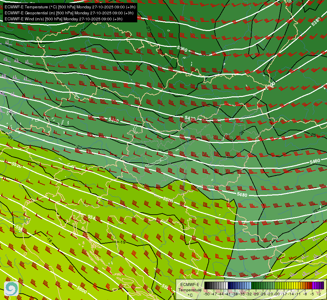
Task: Select the white swatch above -41 in legend
Action: click(227, 285)
